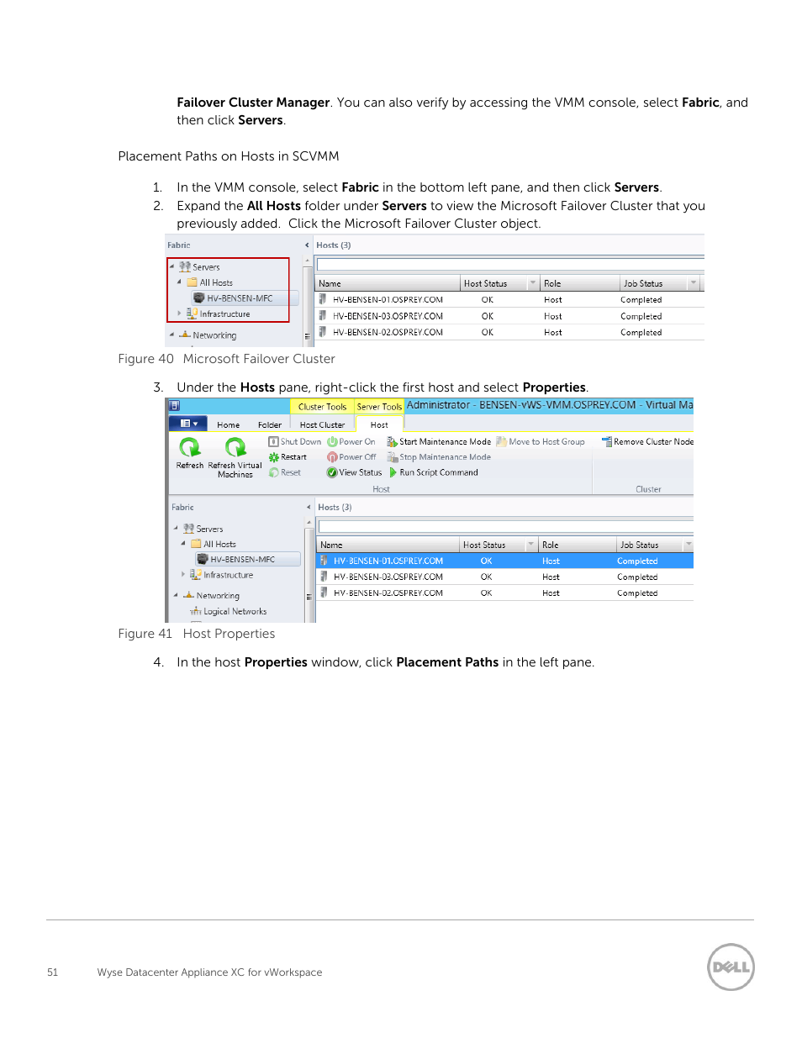Viewport: 802px width, 1038px height.
Task: Expand Infrastructure arrow in Figure 40
Action: pyautogui.click(x=179, y=314)
